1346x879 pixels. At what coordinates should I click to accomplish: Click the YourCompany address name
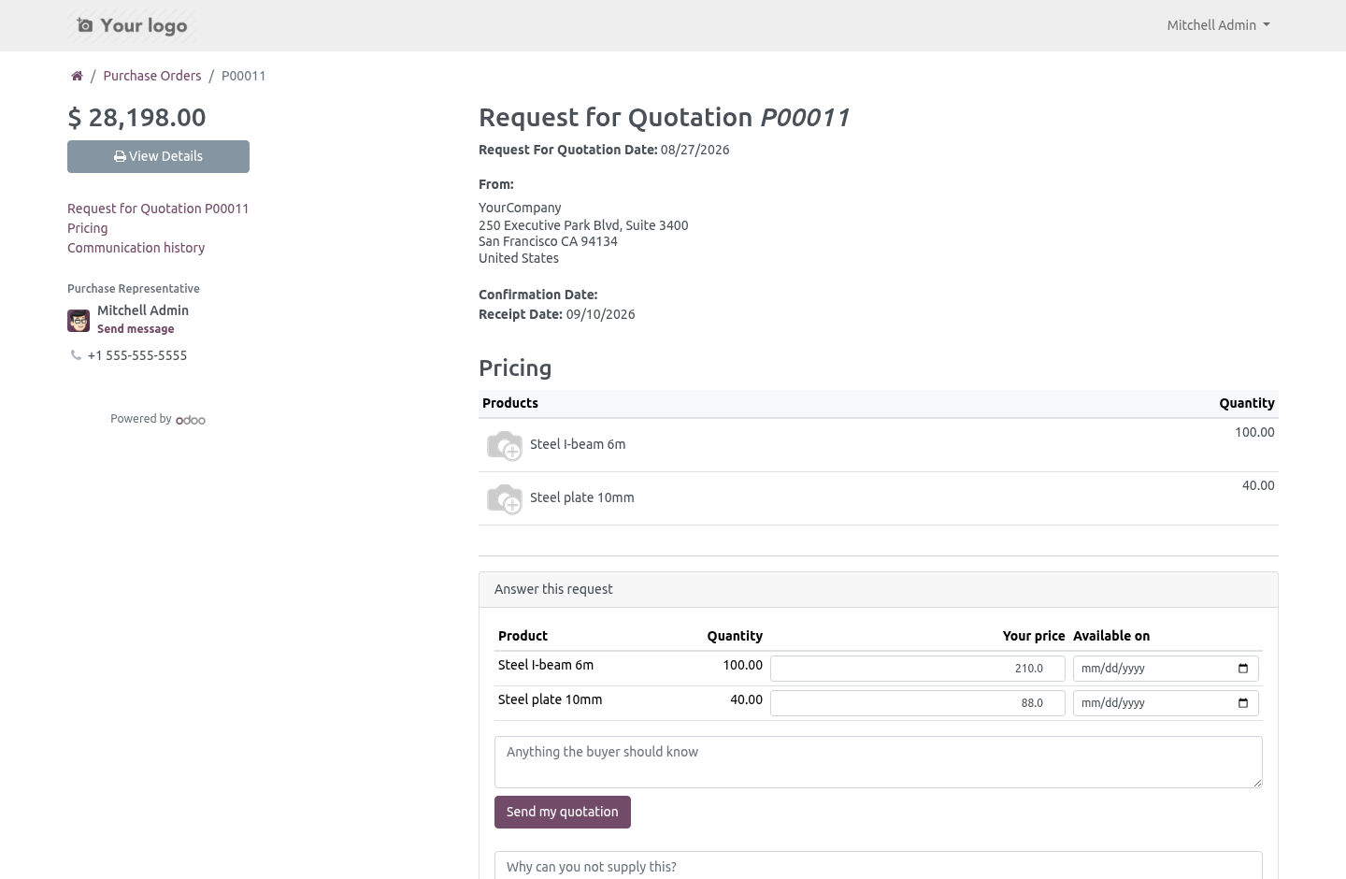pyautogui.click(x=520, y=208)
